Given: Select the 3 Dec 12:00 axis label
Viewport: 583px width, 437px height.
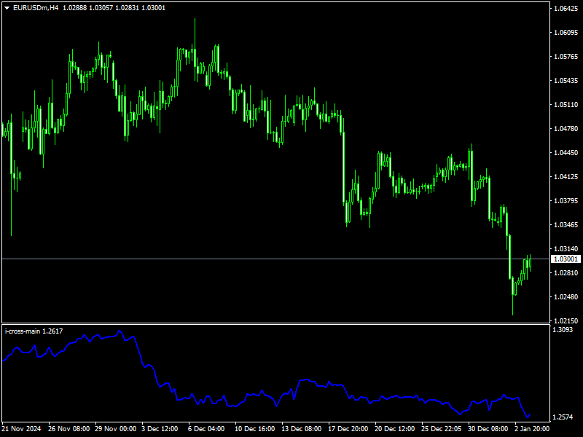Looking at the screenshot, I should [158, 429].
